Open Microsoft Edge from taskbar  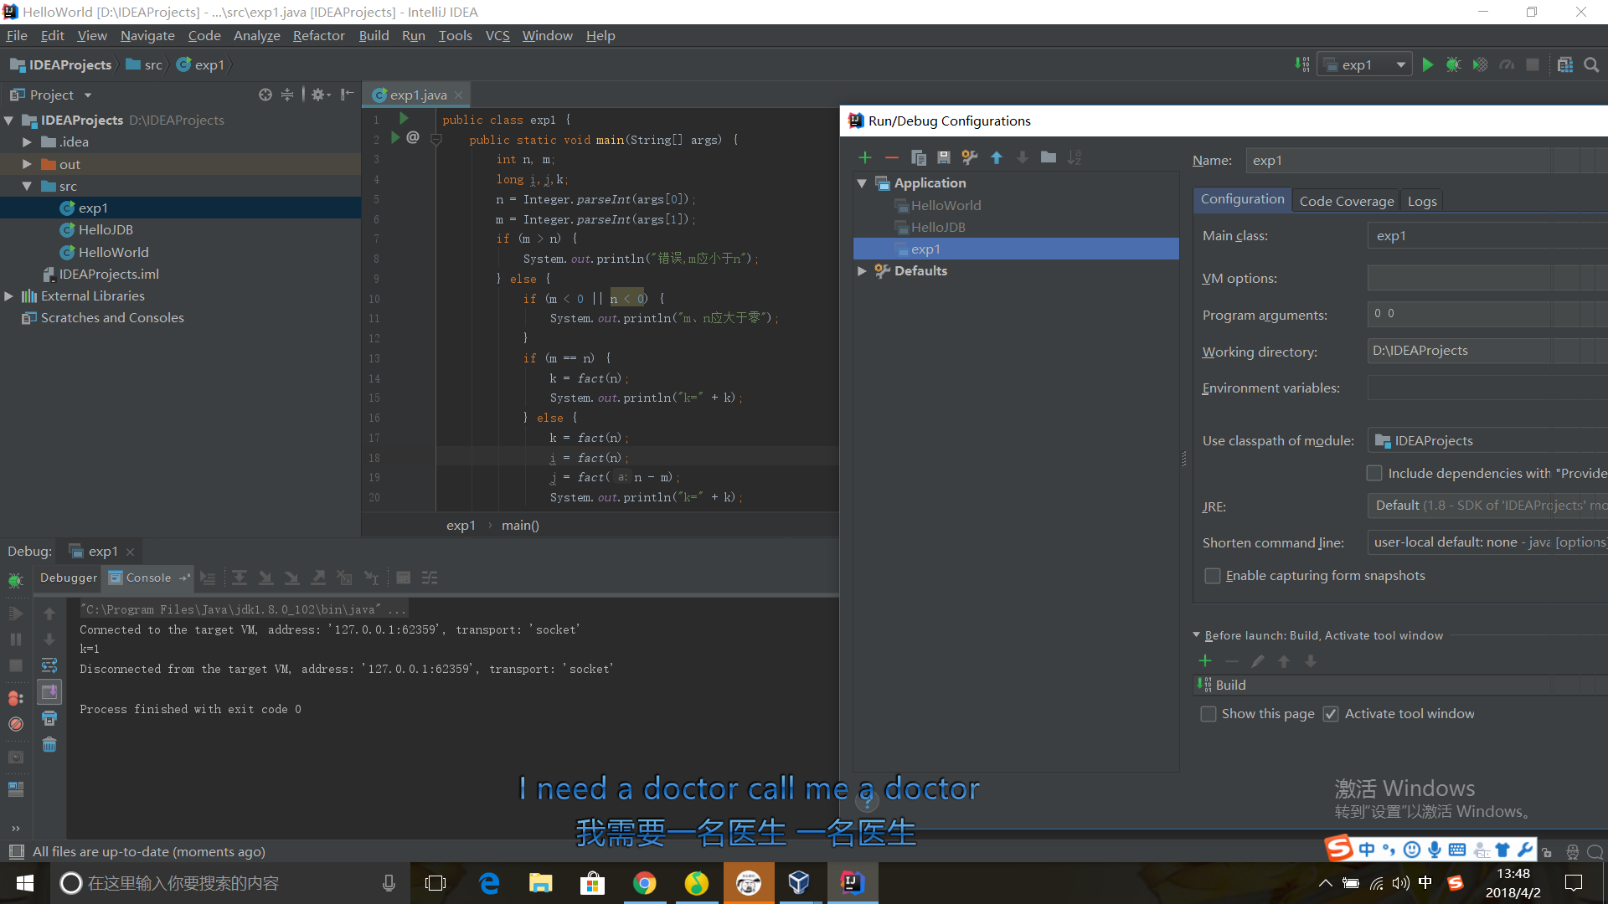[488, 883]
